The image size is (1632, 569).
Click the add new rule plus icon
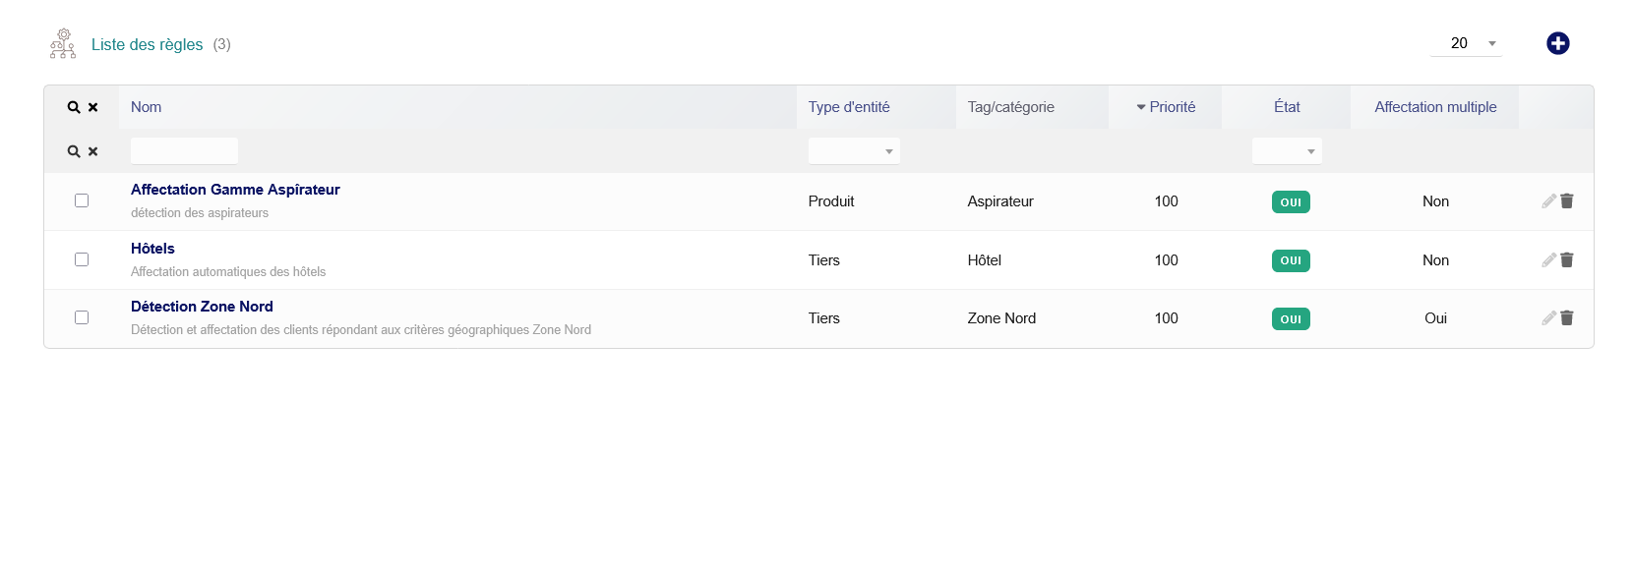(x=1557, y=43)
